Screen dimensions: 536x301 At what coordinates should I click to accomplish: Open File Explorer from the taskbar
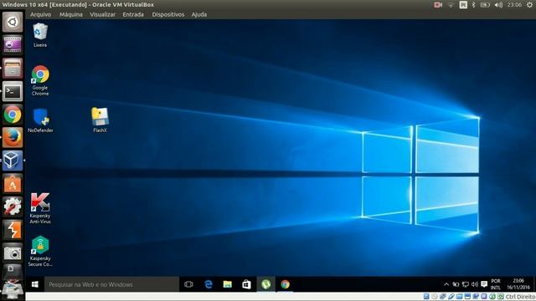coord(227,284)
